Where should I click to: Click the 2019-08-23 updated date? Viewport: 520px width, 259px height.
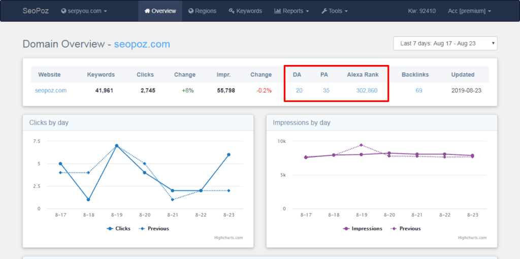click(467, 90)
